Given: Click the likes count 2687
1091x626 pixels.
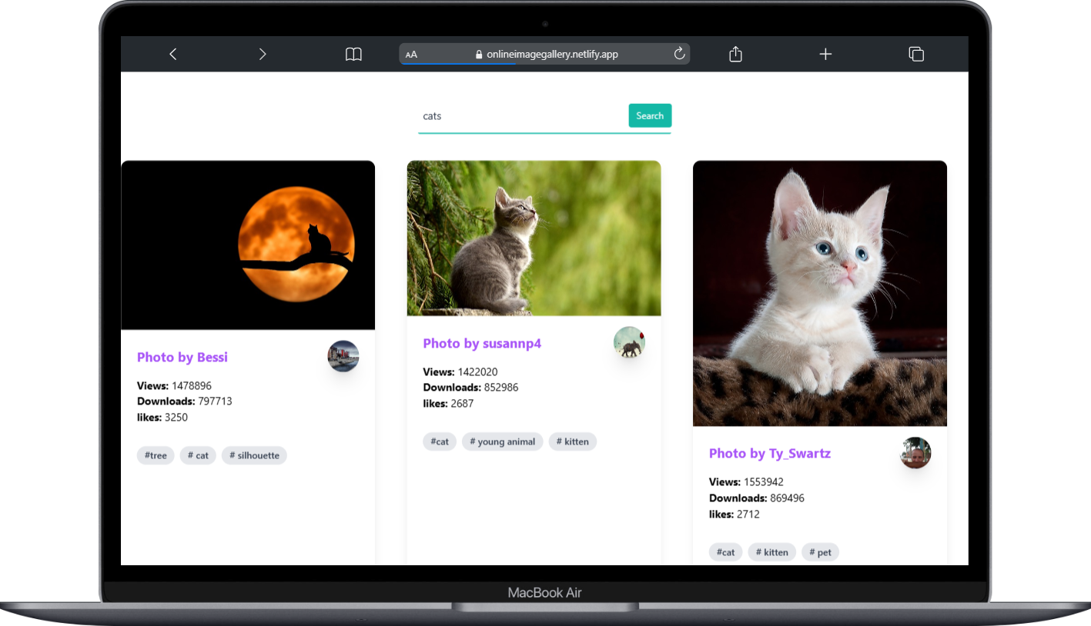Looking at the screenshot, I should click(462, 404).
